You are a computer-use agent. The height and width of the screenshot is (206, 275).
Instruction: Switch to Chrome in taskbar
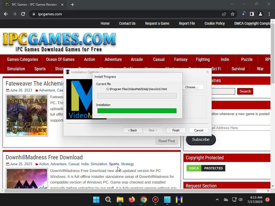[x=144, y=200]
